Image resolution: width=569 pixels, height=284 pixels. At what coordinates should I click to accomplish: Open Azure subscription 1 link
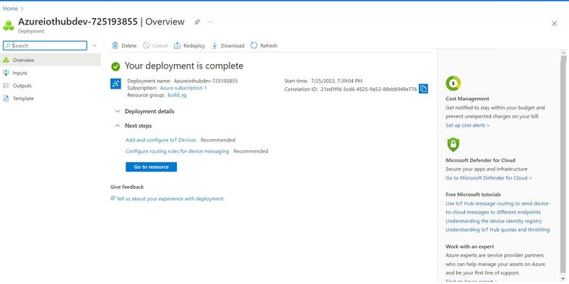[x=183, y=88]
